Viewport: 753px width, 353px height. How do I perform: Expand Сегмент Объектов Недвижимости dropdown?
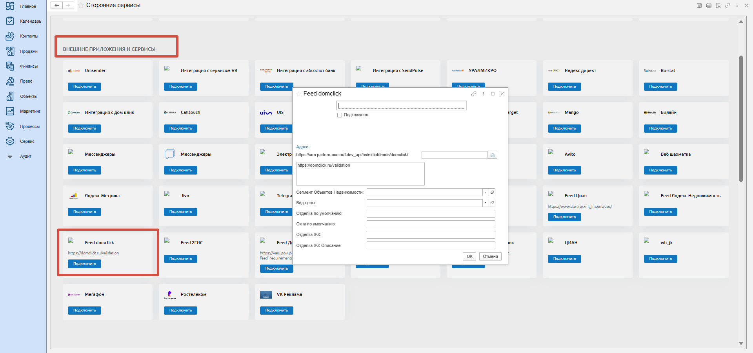[486, 192]
